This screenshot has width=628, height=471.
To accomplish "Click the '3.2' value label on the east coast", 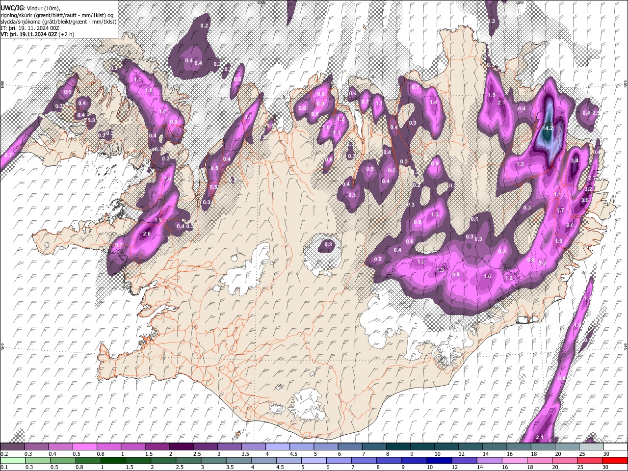I will [x=589, y=189].
